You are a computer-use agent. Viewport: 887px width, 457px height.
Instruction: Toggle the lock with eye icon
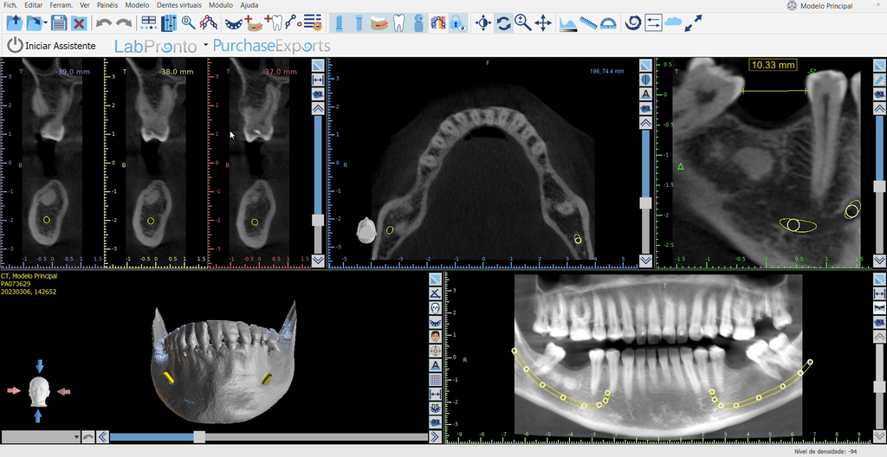[x=458, y=23]
